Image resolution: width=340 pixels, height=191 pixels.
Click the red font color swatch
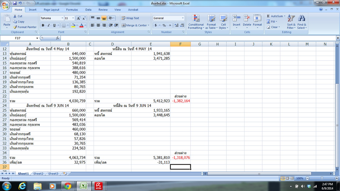point(81,26)
